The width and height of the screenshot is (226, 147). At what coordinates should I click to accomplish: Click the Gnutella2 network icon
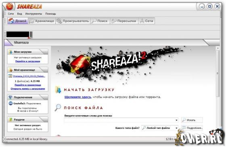pyautogui.click(x=10, y=103)
